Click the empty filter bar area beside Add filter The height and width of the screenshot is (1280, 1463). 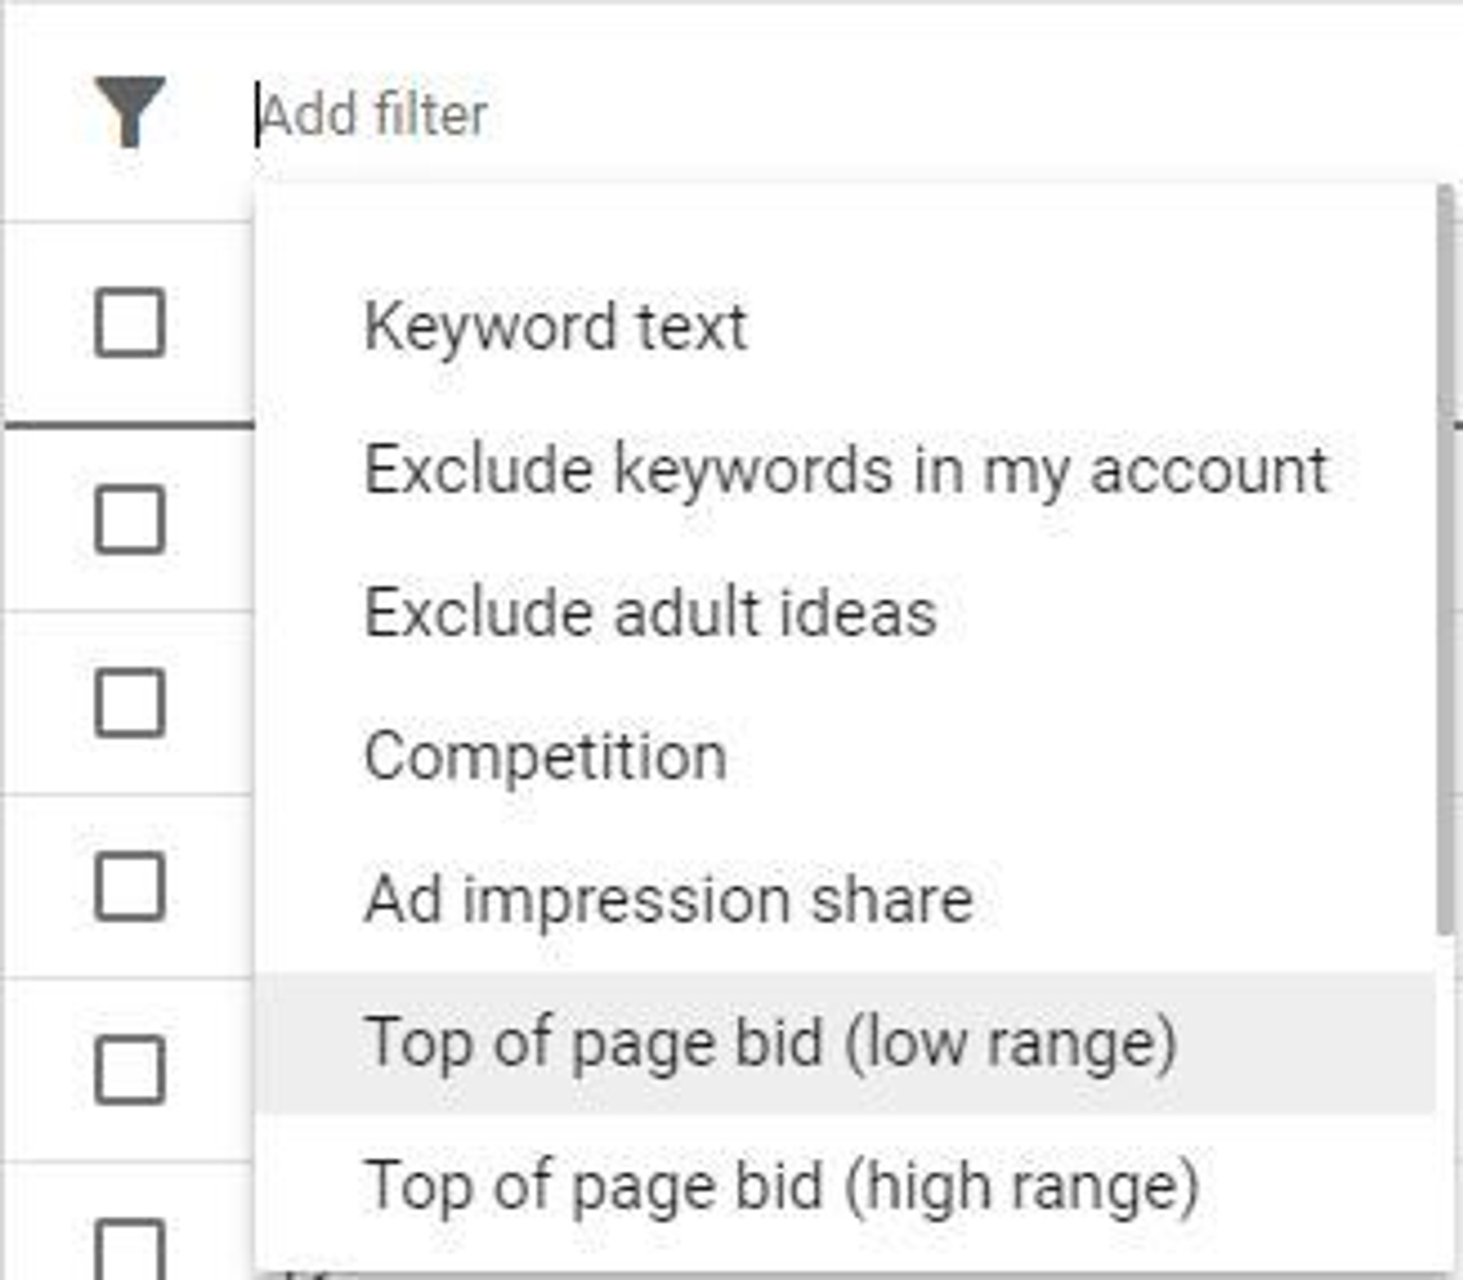[971, 114]
